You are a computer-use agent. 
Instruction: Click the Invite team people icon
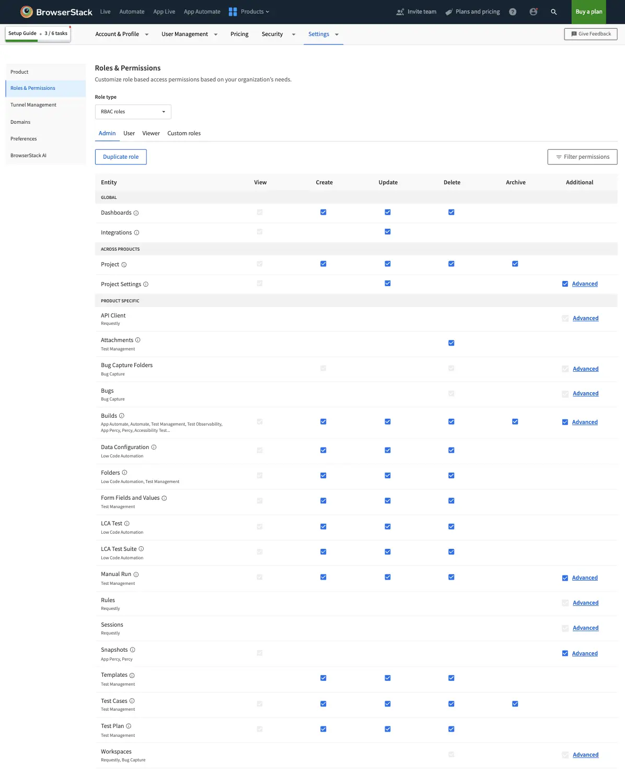click(x=400, y=11)
